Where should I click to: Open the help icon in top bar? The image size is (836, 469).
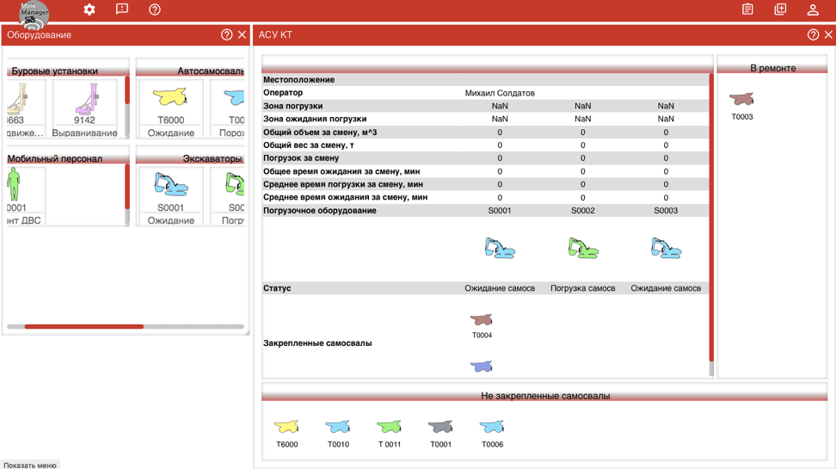(155, 9)
